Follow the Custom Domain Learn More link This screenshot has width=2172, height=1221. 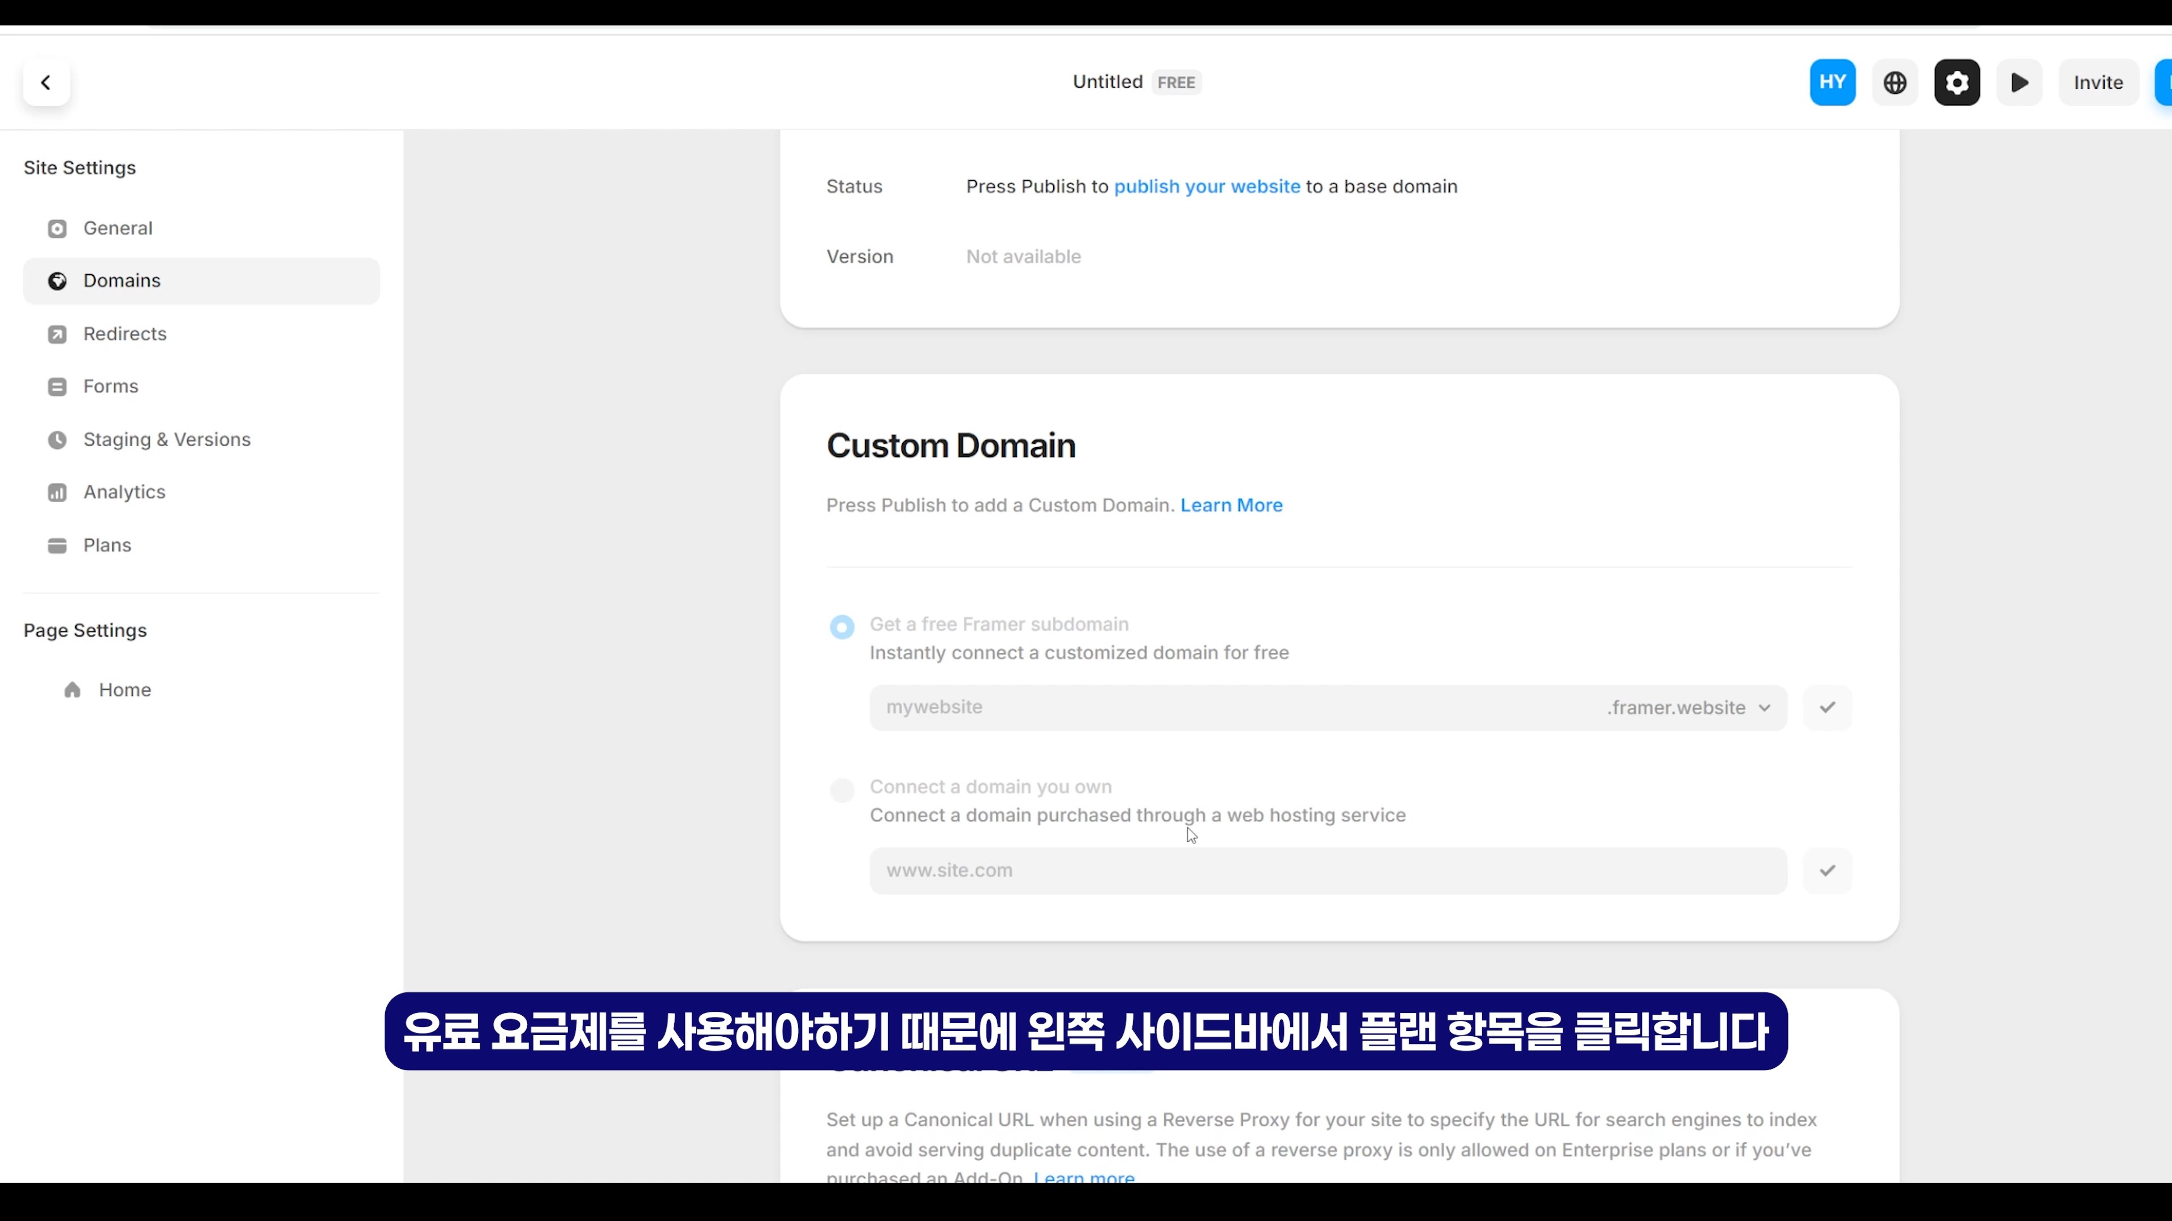1231,505
